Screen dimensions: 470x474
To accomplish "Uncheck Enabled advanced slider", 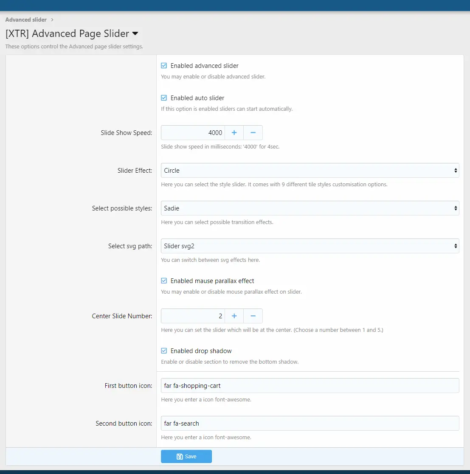I will [x=164, y=66].
